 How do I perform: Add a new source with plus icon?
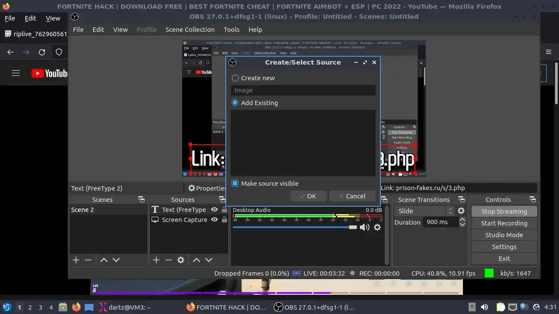pyautogui.click(x=156, y=260)
